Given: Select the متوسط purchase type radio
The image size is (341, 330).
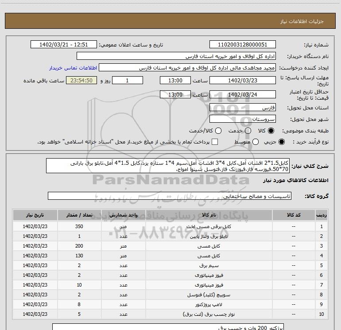Looking at the screenshot, I should click(x=256, y=142).
